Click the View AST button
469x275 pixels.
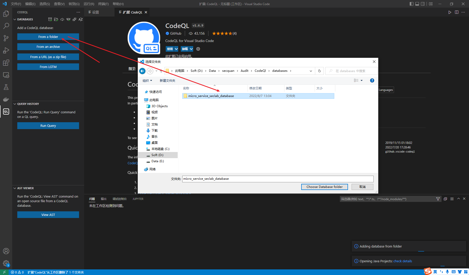(x=48, y=215)
